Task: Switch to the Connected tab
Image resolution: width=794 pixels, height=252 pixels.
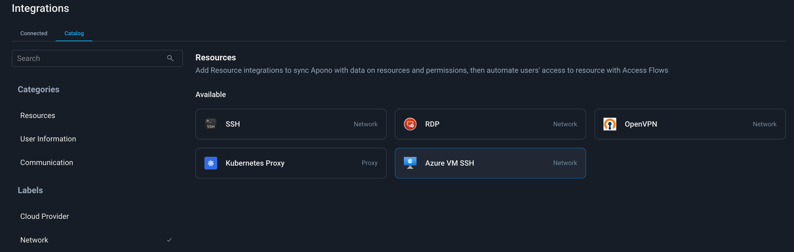Action: [x=34, y=33]
